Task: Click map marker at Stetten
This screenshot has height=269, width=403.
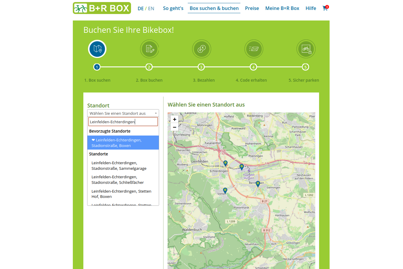Action: (x=225, y=191)
